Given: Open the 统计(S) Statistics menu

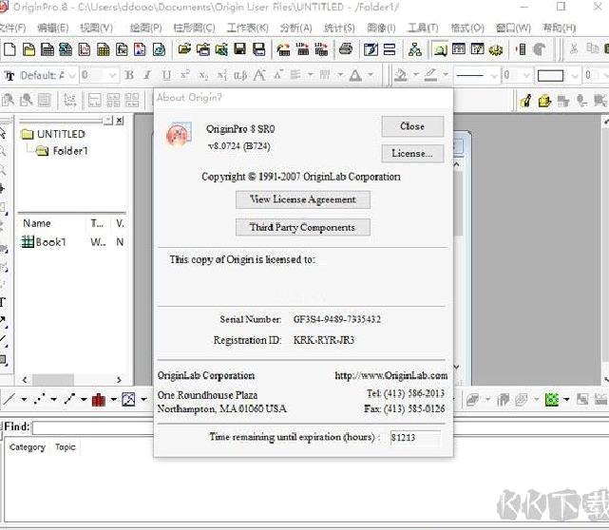Looking at the screenshot, I should [x=339, y=28].
